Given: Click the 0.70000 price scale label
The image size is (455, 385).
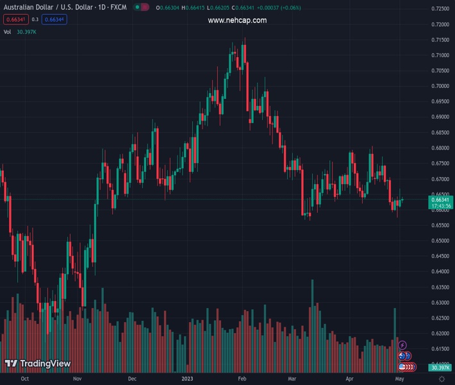Looking at the screenshot, I should tap(440, 86).
